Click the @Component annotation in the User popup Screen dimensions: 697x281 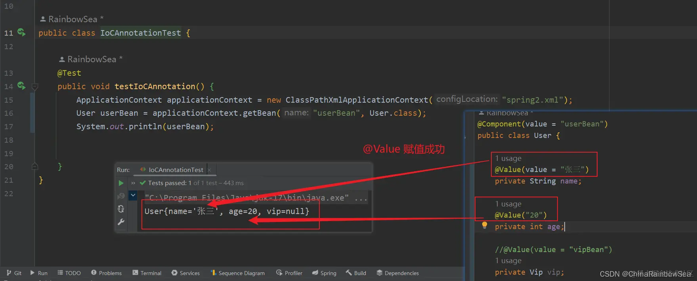(542, 124)
